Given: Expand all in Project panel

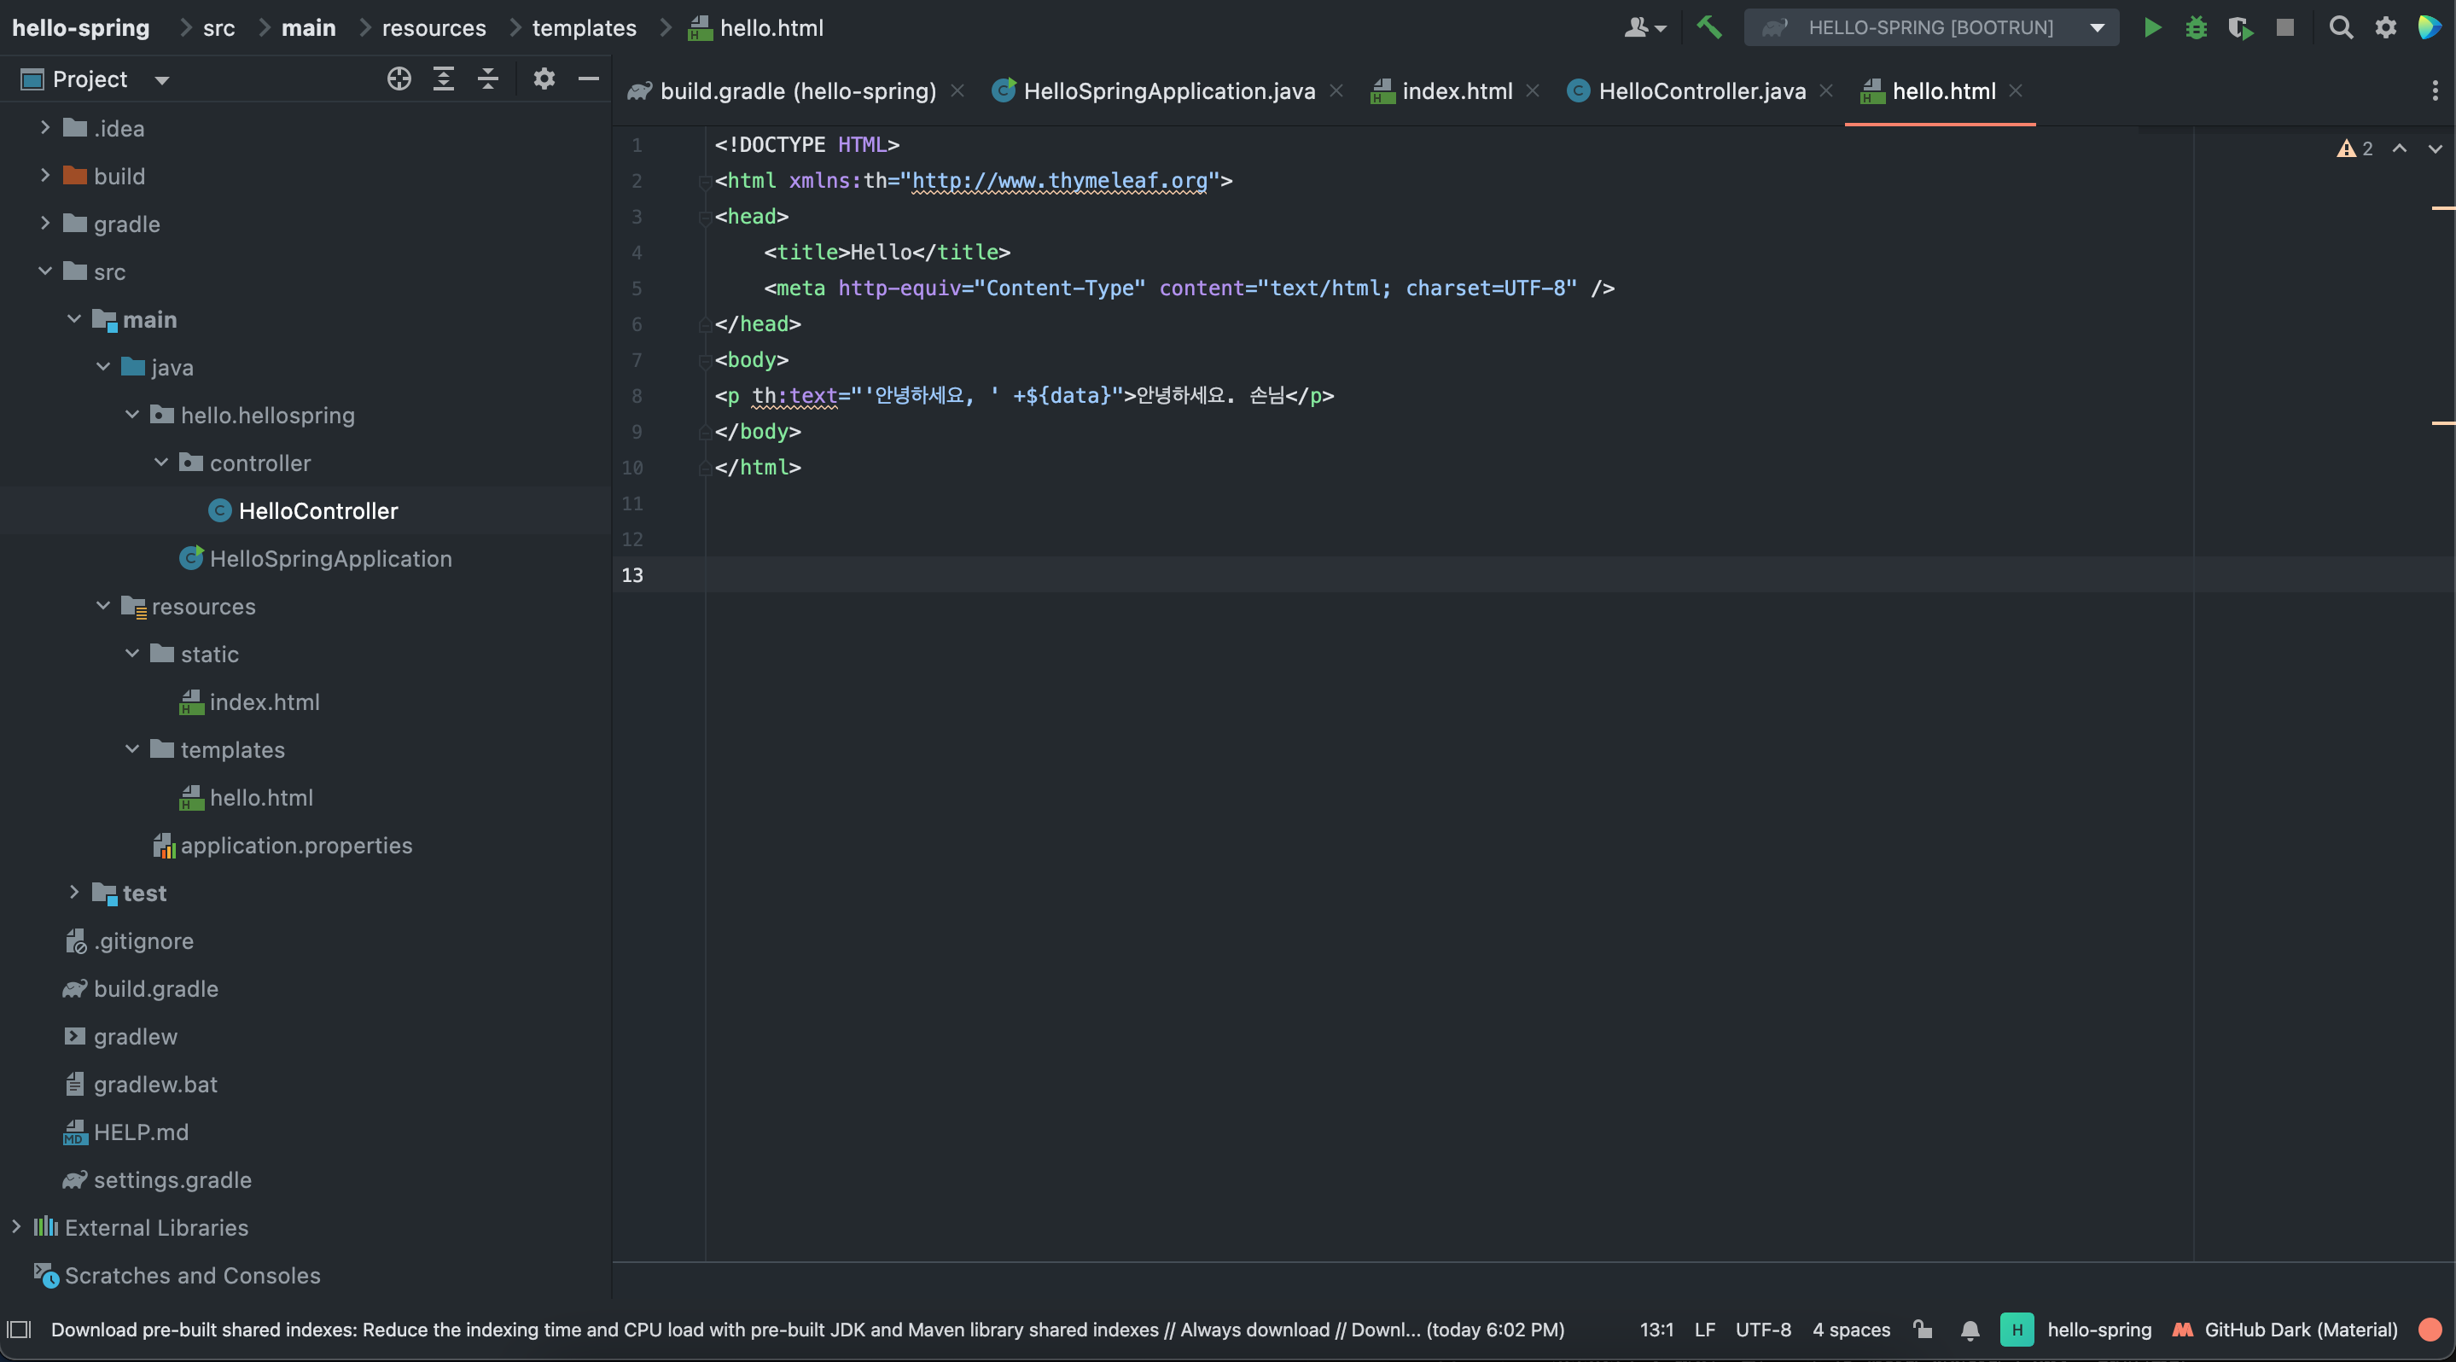Looking at the screenshot, I should pos(444,79).
